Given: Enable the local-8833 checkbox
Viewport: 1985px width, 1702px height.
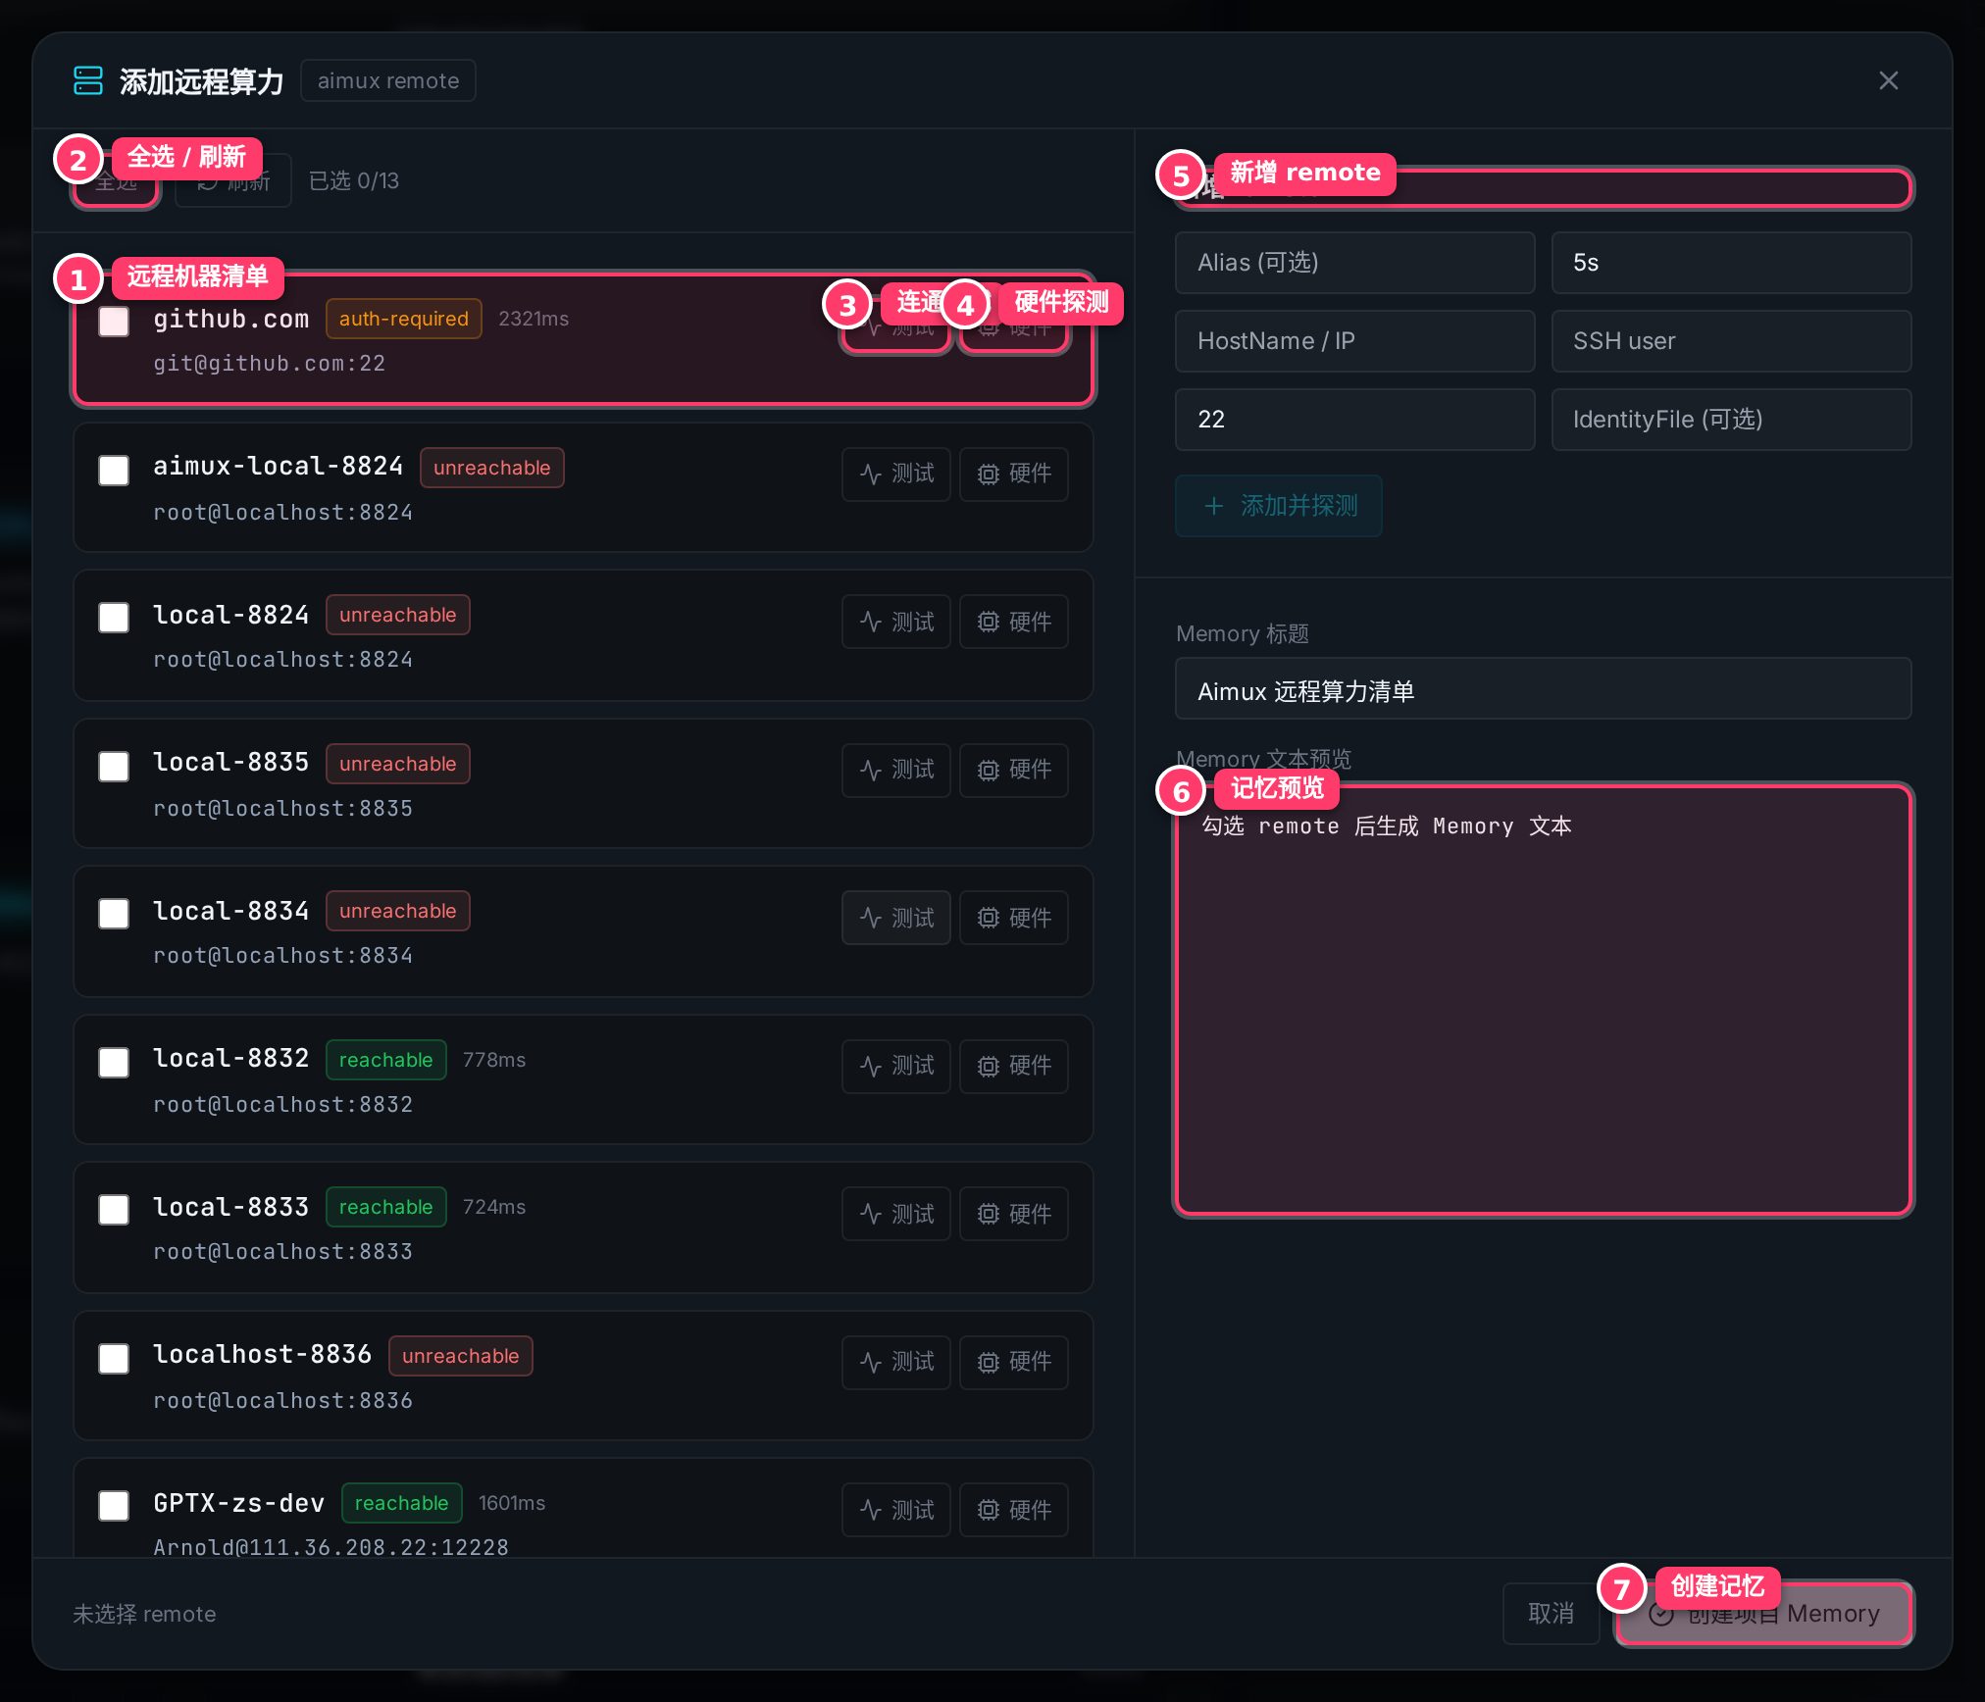Looking at the screenshot, I should (114, 1210).
